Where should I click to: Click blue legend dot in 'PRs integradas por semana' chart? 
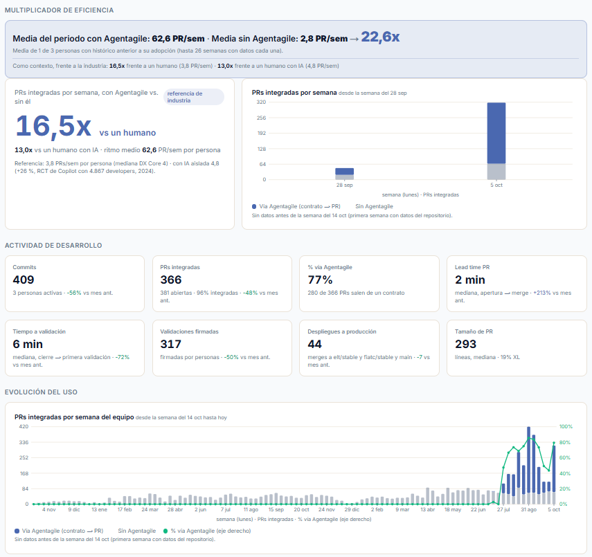point(254,206)
